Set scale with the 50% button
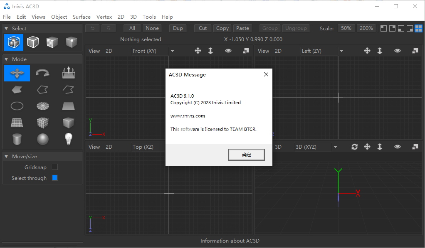Screen dimensions: 425x248 (346, 28)
